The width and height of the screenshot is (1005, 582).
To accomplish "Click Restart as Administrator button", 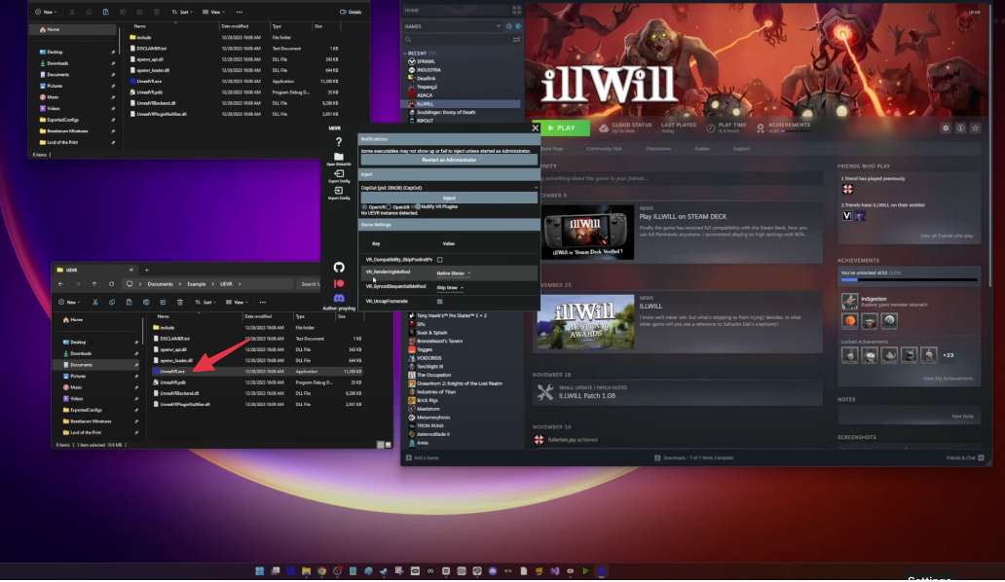I will (449, 160).
